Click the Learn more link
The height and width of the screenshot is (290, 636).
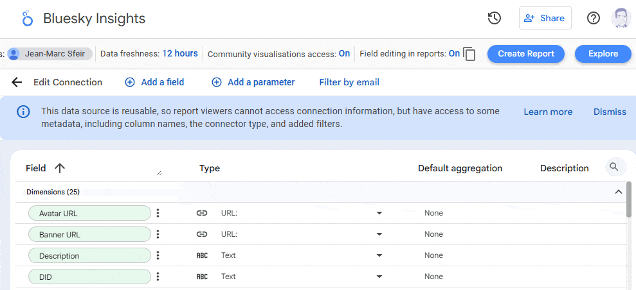548,112
